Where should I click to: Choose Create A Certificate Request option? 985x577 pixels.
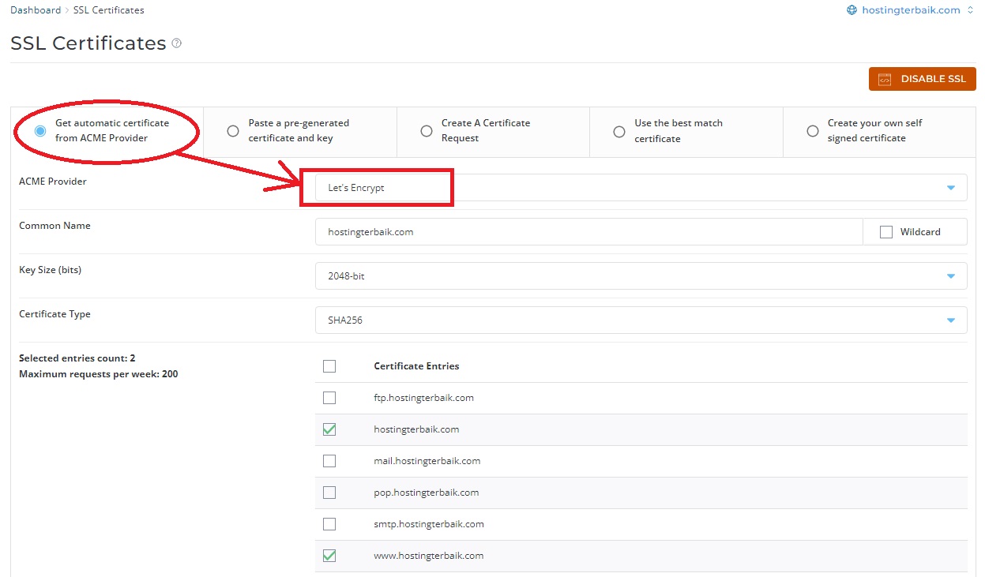click(x=427, y=131)
